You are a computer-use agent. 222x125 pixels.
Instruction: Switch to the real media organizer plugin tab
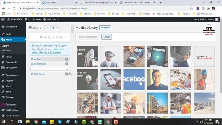[99, 3]
